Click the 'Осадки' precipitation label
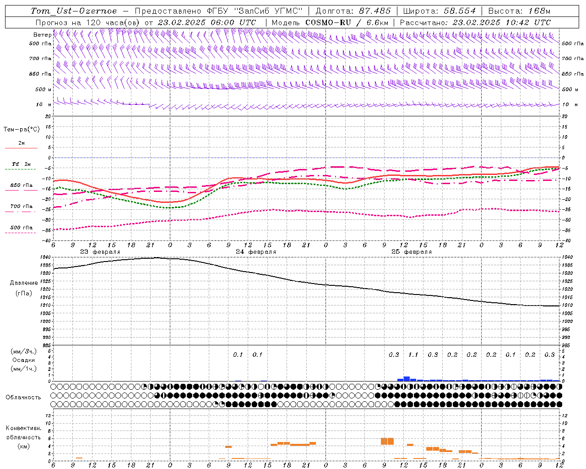 23,360
